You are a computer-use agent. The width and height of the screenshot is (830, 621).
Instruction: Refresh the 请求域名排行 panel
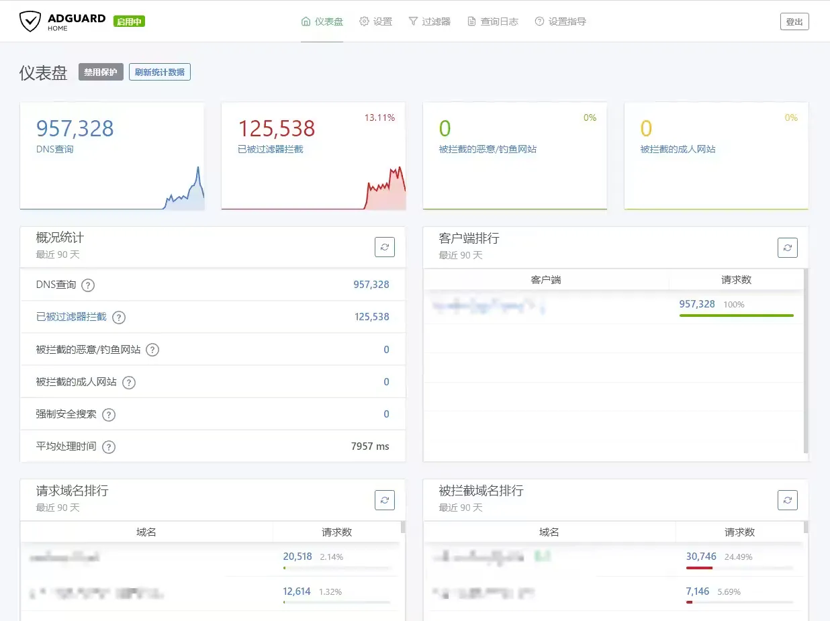[x=385, y=499]
